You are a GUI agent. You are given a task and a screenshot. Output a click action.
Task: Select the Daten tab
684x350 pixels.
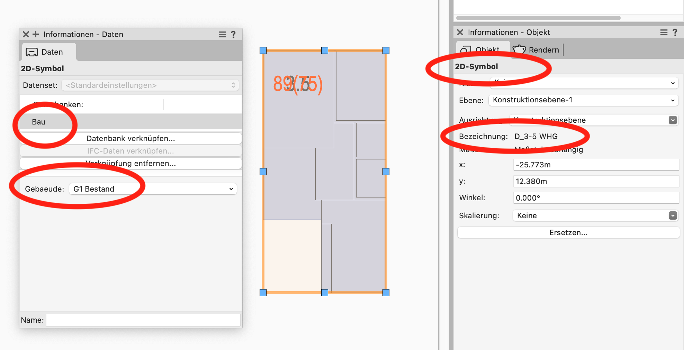[45, 52]
